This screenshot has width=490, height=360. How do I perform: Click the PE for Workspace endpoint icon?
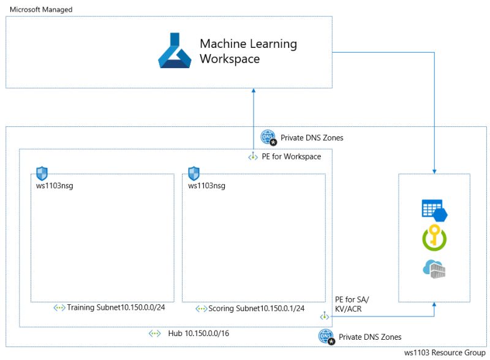click(253, 156)
